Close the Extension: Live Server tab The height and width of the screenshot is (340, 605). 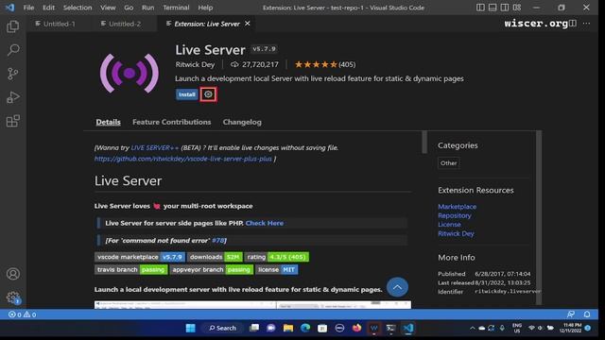click(x=248, y=24)
